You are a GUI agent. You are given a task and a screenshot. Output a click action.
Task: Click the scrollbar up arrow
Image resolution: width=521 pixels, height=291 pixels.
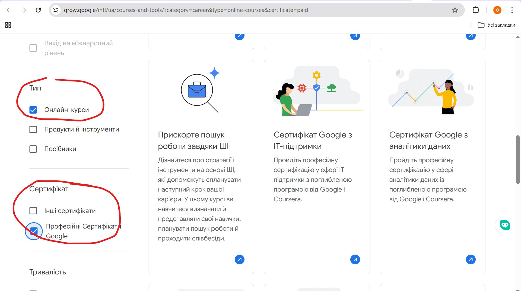click(x=518, y=37)
